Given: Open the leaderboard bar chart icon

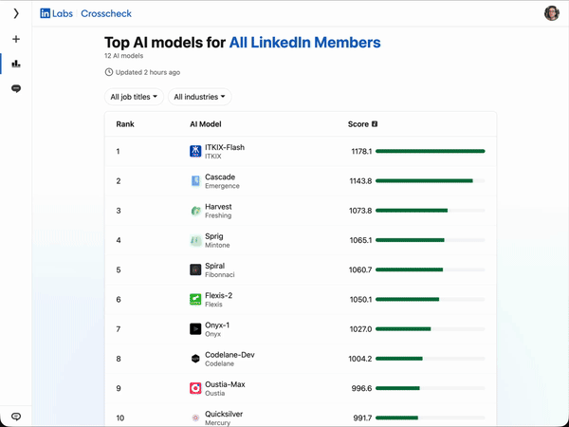Looking at the screenshot, I should (16, 65).
